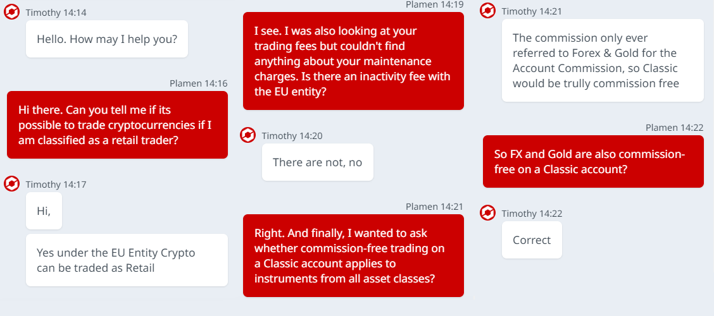Select the 'Hello. How may I help you?' message

[x=107, y=39]
